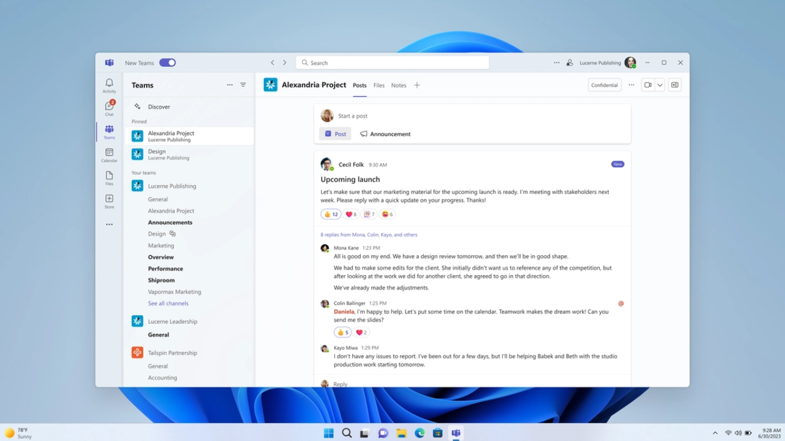Image resolution: width=785 pixels, height=441 pixels.
Task: Toggle heart reaction showing 2 on Colin's reply
Action: click(x=361, y=333)
